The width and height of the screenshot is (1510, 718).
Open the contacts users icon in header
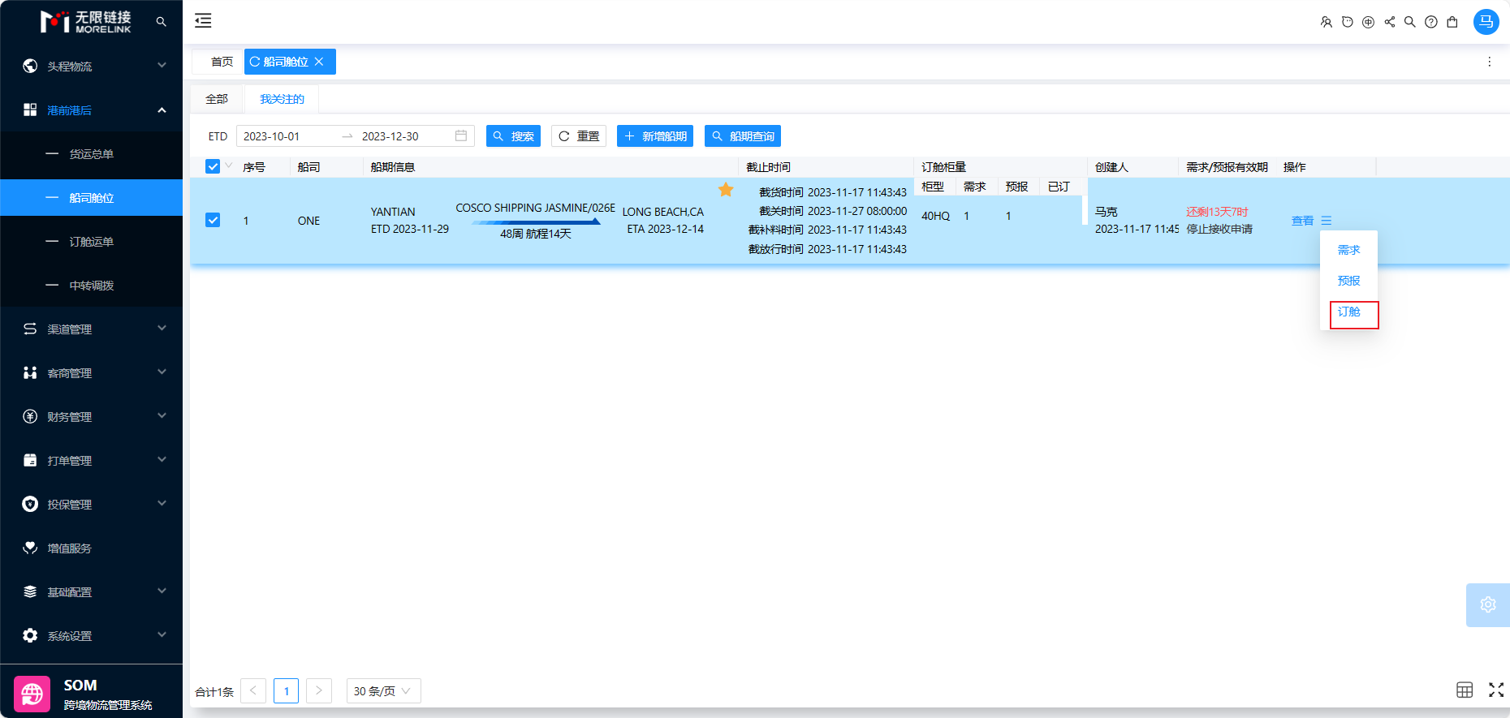[1326, 22]
